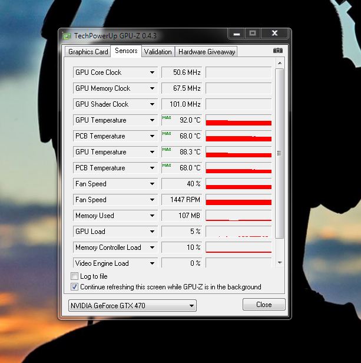Click the 1447 RPM fan speed graph
This screenshot has width=361, height=363.
[x=239, y=200]
